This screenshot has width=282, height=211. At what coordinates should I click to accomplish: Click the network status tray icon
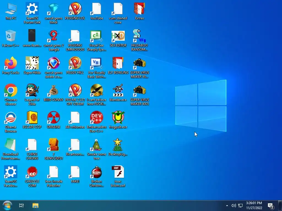(x=240, y=206)
